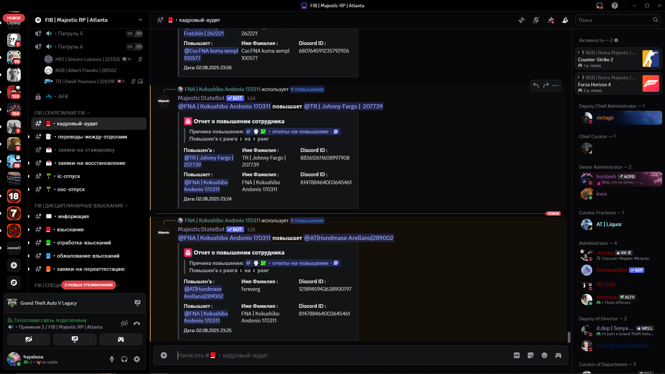Open pinned messages icon
Image resolution: width=665 pixels, height=374 pixels.
551,20
